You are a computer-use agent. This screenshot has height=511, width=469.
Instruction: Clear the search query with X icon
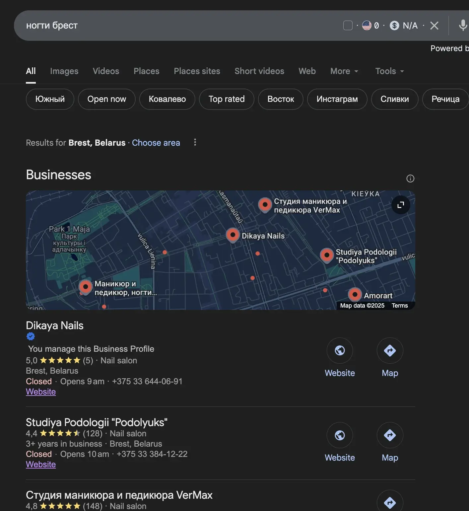click(434, 26)
